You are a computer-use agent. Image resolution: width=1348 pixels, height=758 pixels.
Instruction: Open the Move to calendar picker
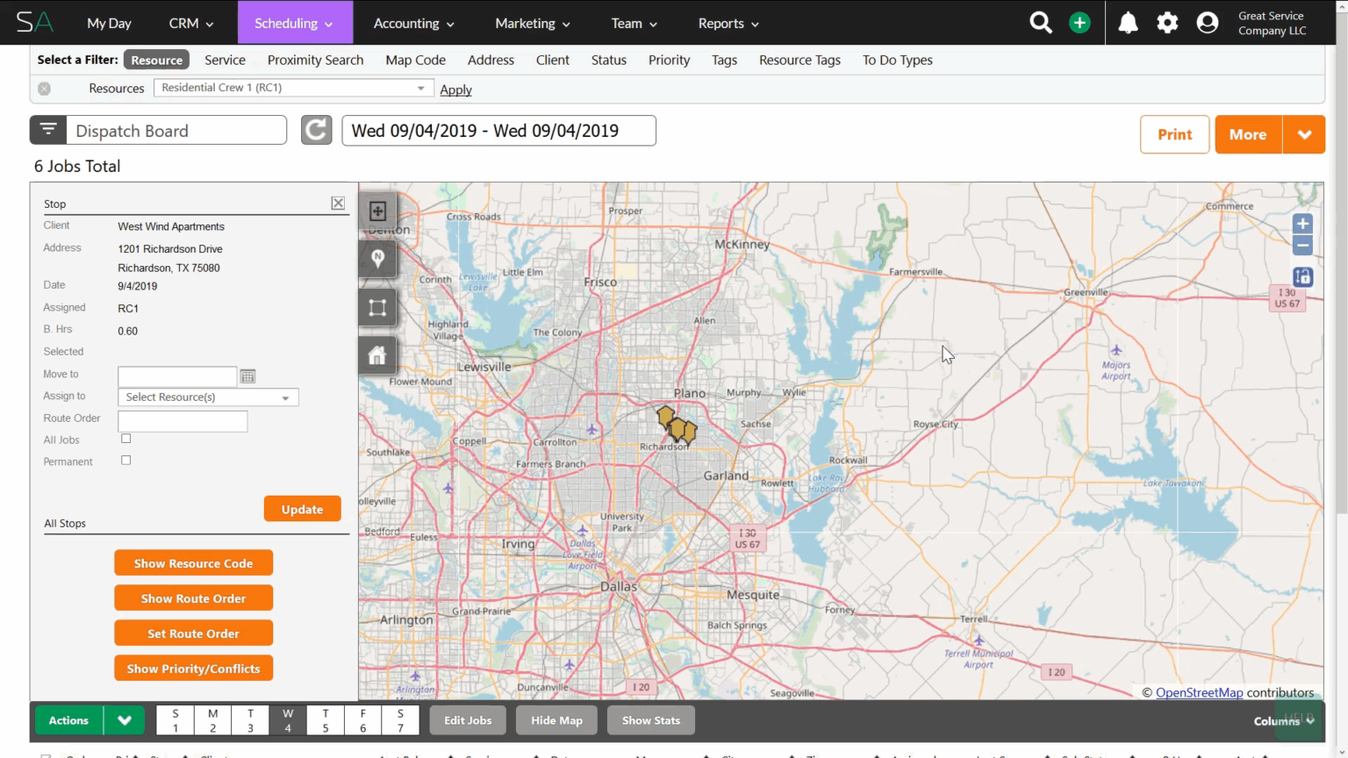[x=248, y=376]
